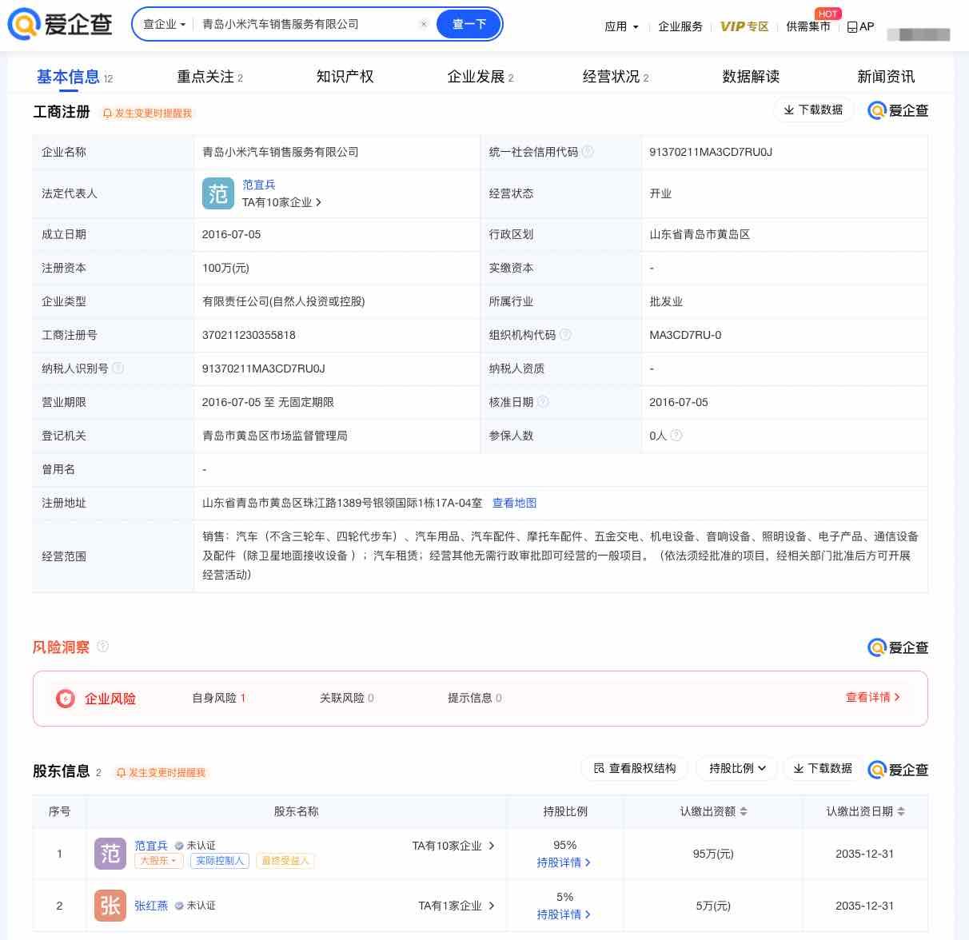Viewport: 969px width, 940px height.
Task: Expand the 大股东 tag dropdown
Action: [x=158, y=861]
